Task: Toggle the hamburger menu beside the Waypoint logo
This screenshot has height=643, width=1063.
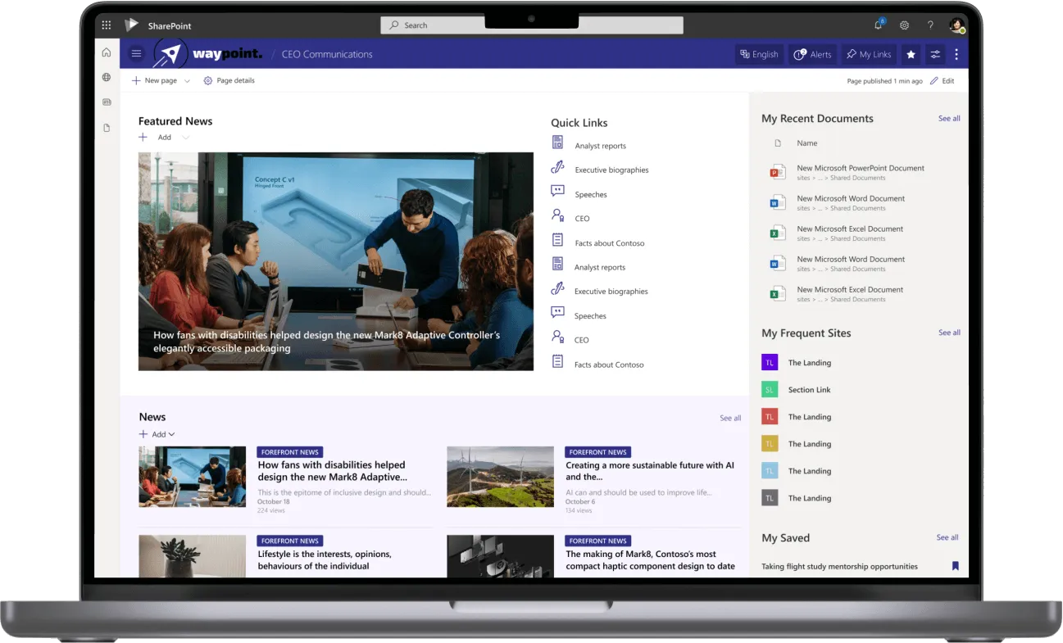Action: click(136, 54)
